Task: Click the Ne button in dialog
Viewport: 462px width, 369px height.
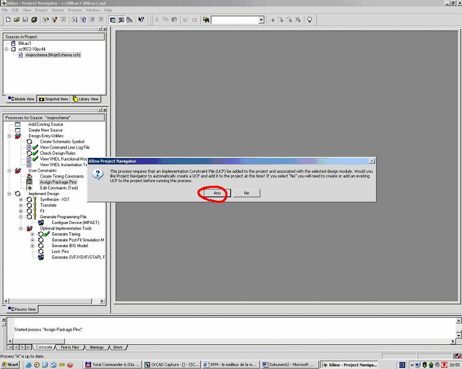Action: click(x=247, y=193)
